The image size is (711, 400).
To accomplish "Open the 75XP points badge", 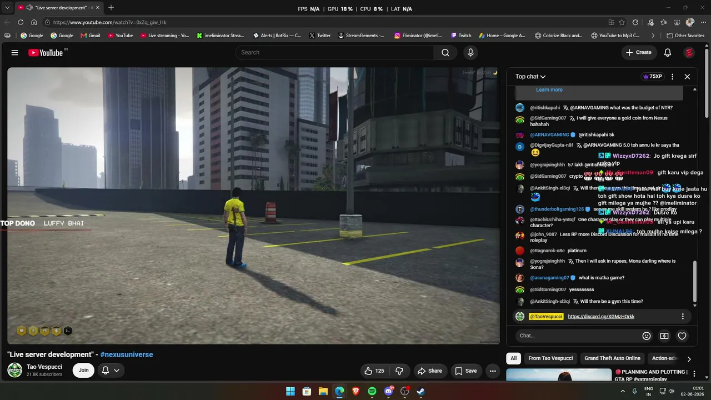I will click(652, 77).
